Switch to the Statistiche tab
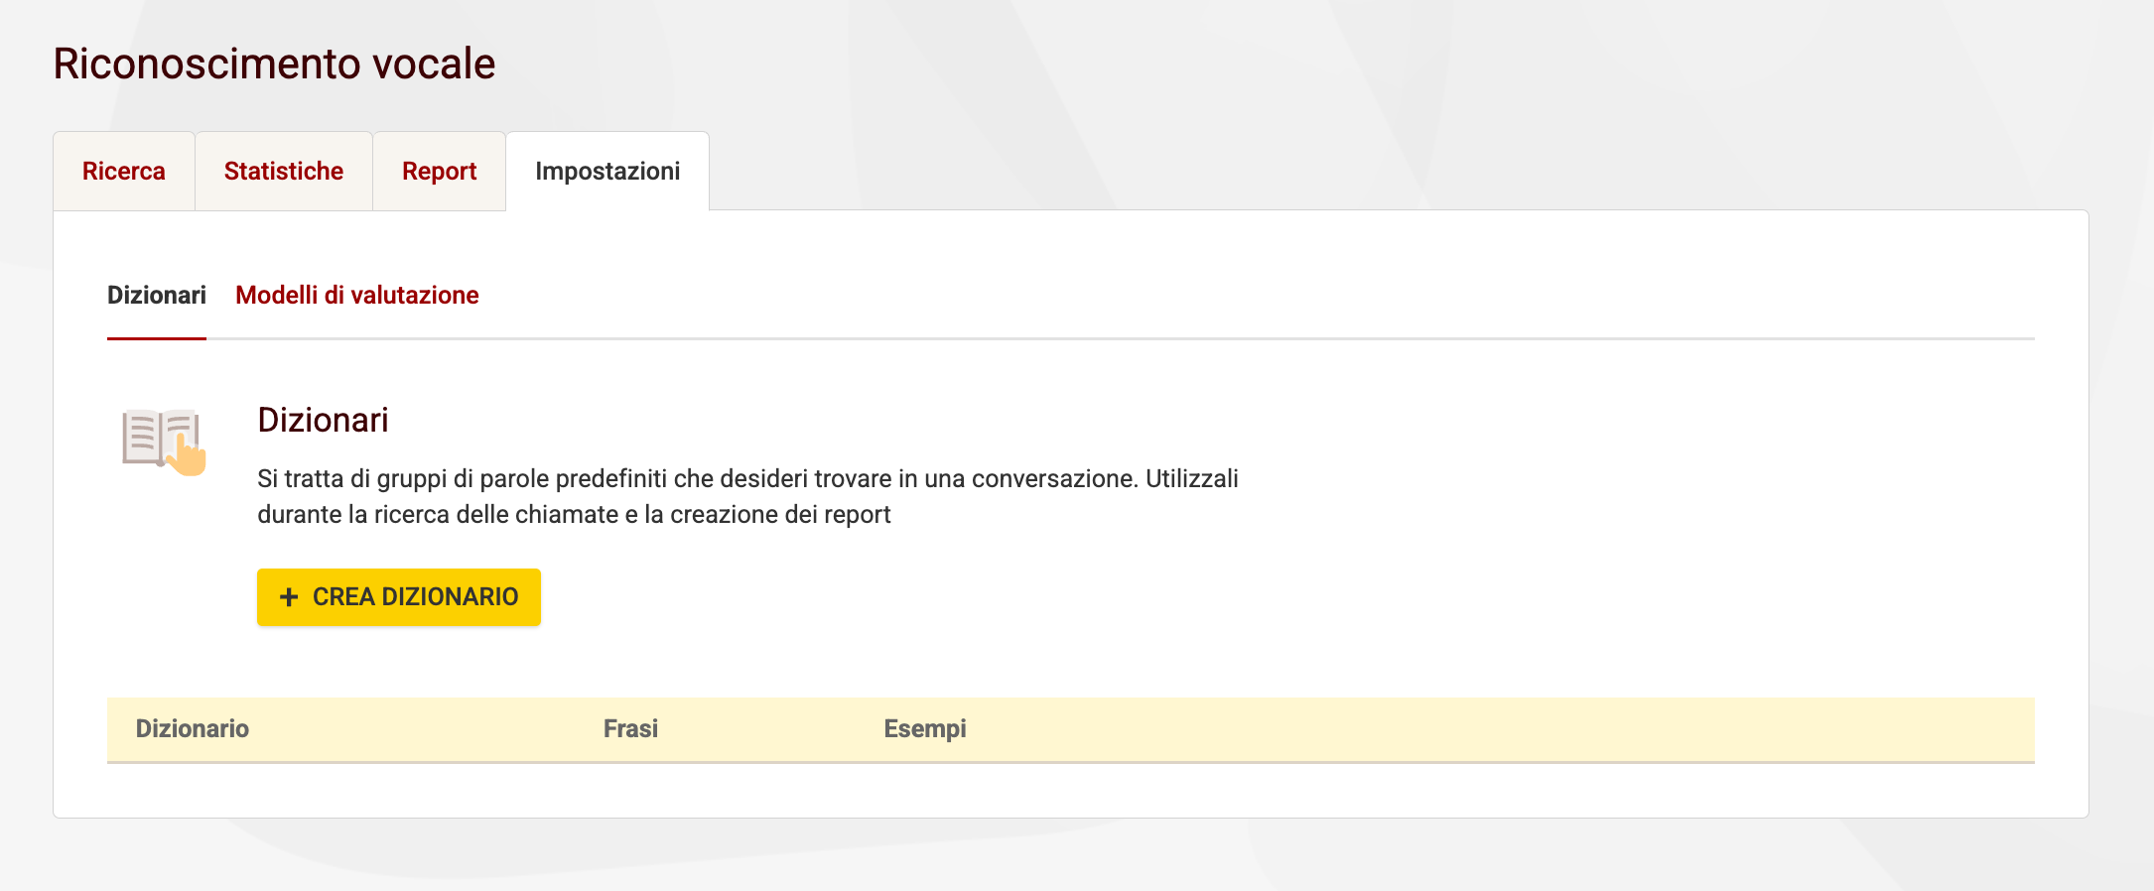 click(284, 171)
